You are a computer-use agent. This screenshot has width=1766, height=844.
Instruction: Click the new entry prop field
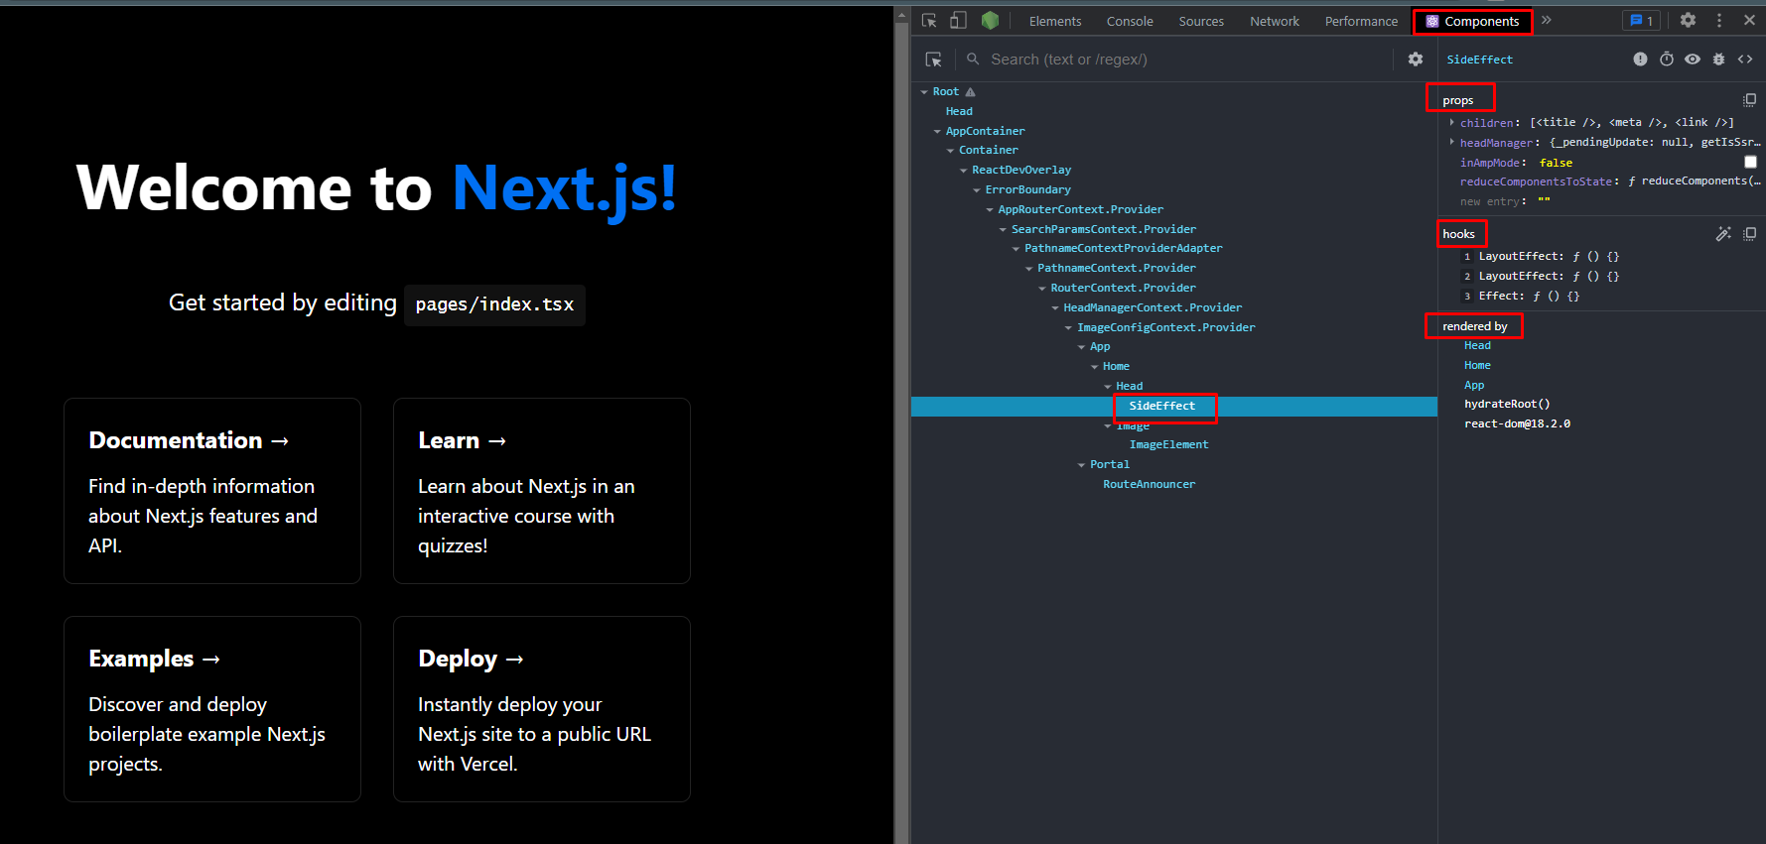pos(1488,201)
